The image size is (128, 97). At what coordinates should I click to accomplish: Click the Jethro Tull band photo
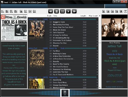(114, 27)
